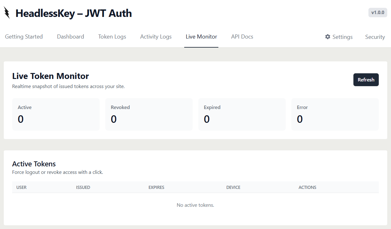Open the Getting Started tab
The height and width of the screenshot is (229, 391).
[24, 37]
